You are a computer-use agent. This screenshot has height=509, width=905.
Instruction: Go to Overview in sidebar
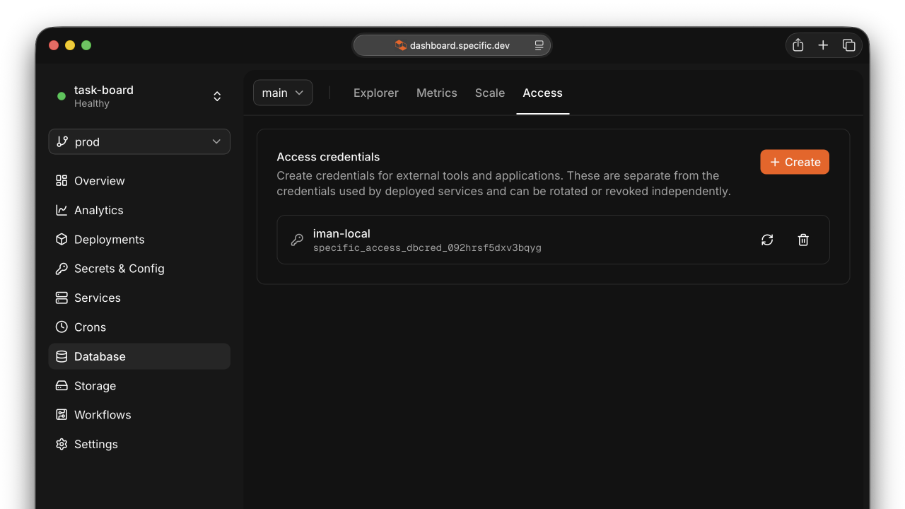pyautogui.click(x=139, y=180)
